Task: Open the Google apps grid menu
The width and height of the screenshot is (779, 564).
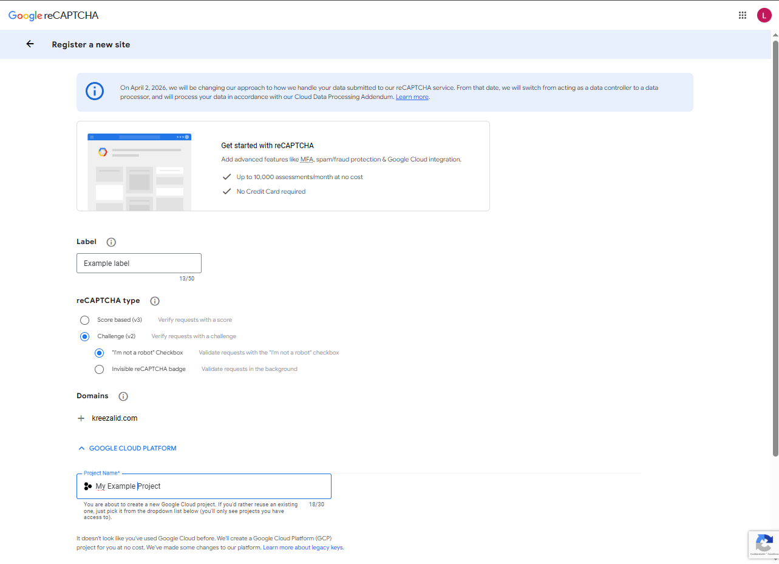Action: tap(742, 15)
